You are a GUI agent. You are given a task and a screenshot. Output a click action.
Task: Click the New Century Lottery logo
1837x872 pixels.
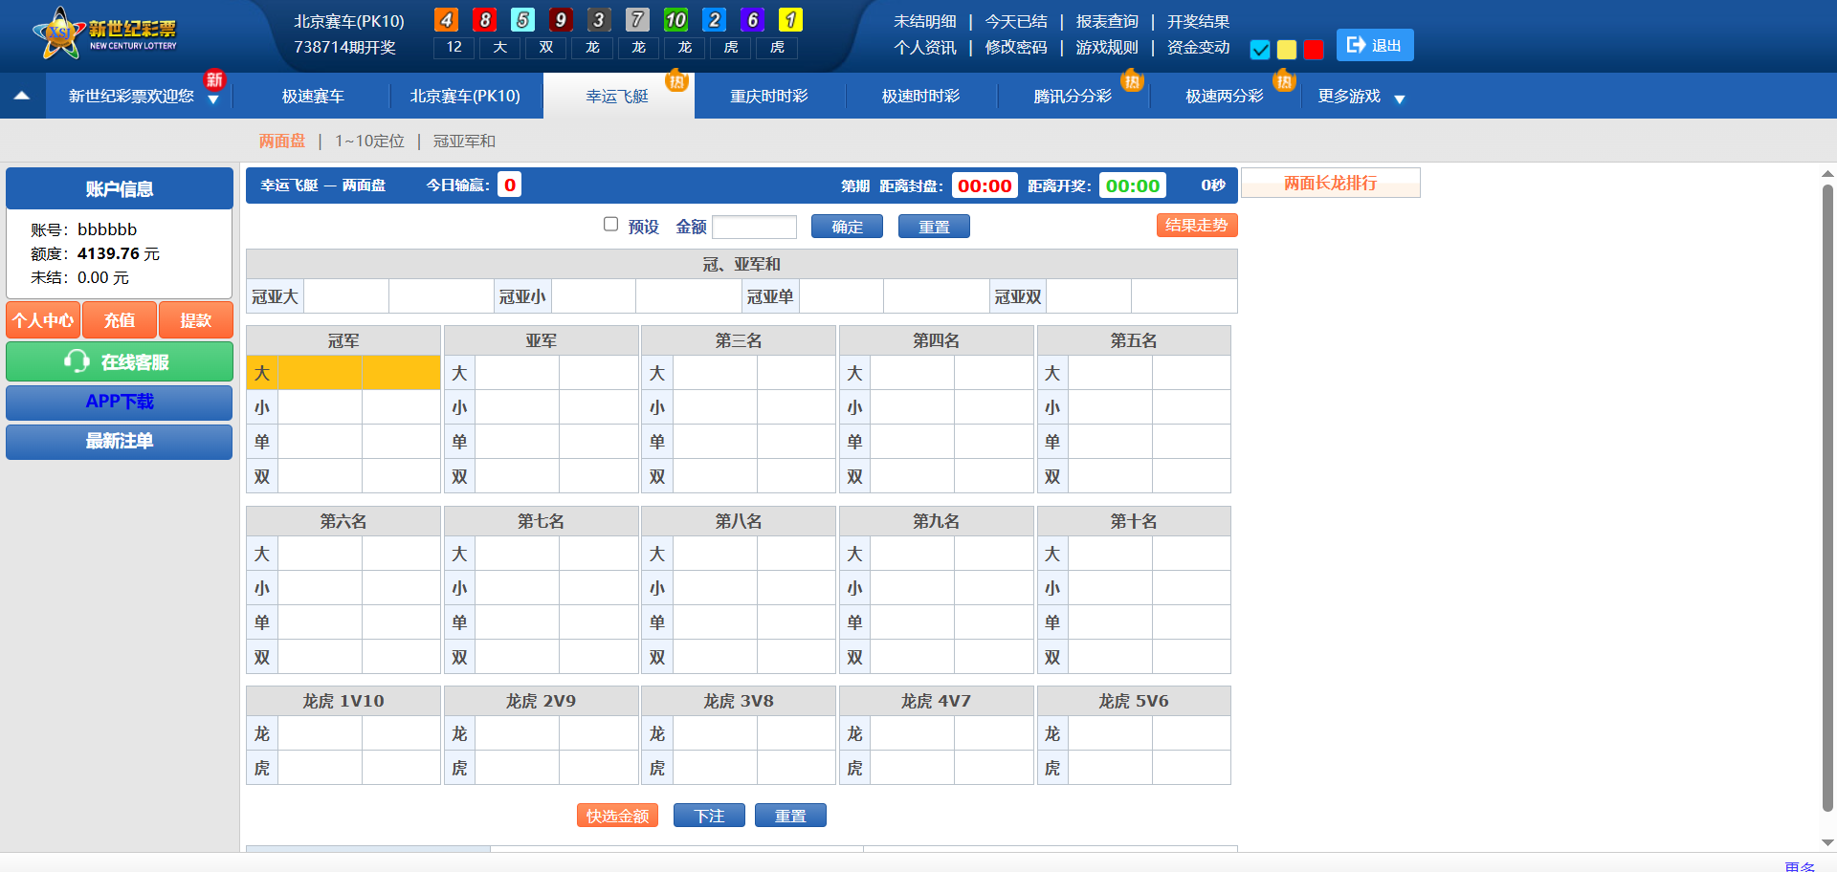point(105,34)
